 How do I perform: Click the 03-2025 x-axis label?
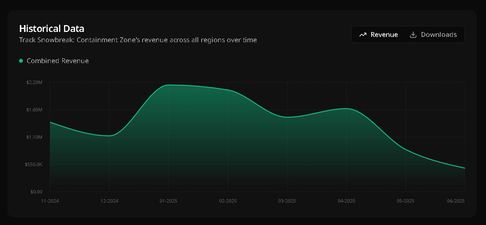point(287,201)
